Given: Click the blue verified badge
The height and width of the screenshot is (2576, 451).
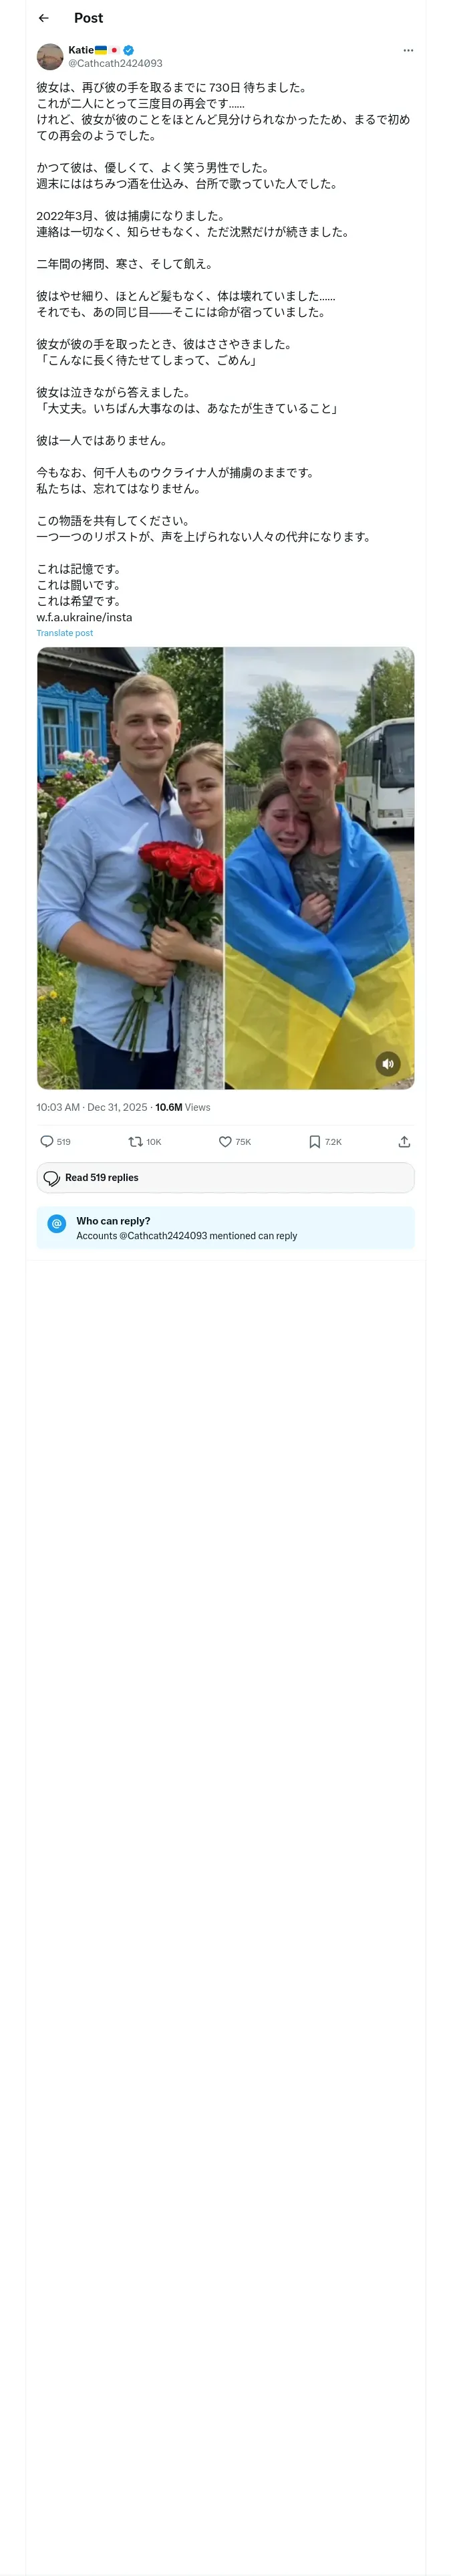Looking at the screenshot, I should [x=129, y=50].
